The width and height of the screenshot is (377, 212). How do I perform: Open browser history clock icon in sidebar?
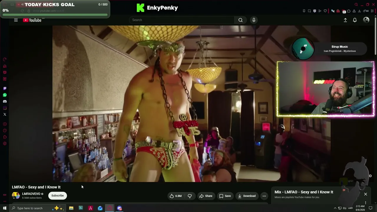coord(5,130)
